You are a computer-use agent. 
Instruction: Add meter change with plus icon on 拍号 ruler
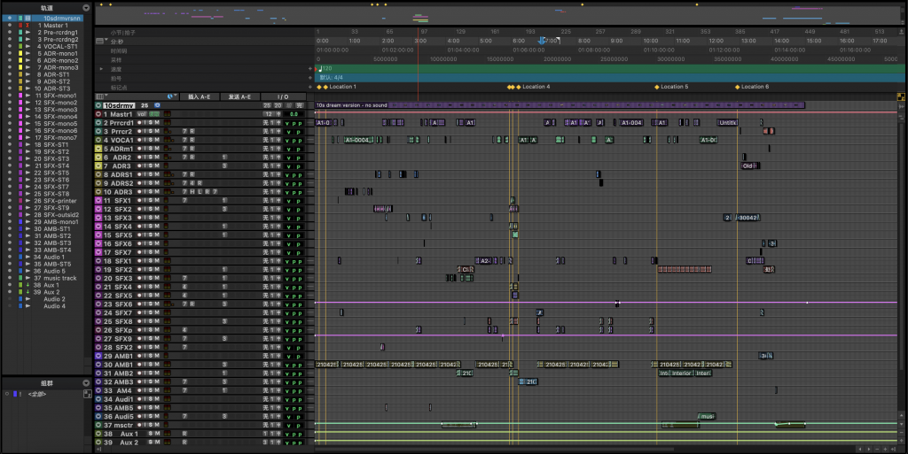(x=310, y=78)
